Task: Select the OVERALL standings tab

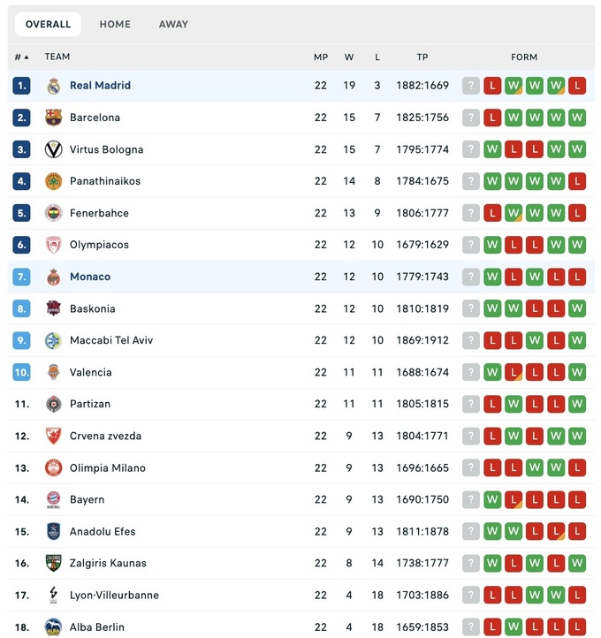Action: tap(48, 25)
